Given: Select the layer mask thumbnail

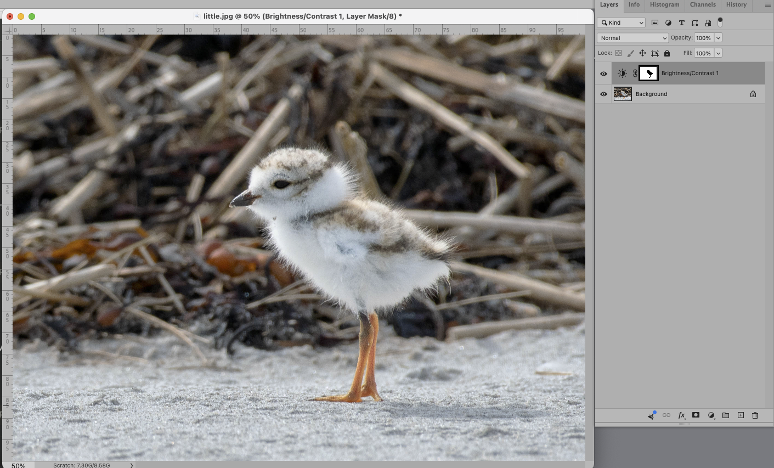Looking at the screenshot, I should point(649,73).
